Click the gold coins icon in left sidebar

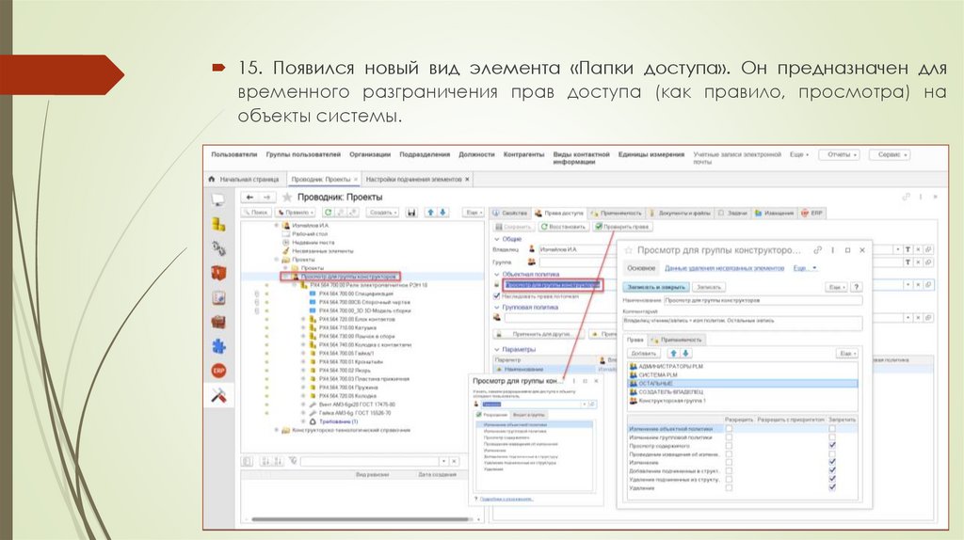click(x=218, y=224)
